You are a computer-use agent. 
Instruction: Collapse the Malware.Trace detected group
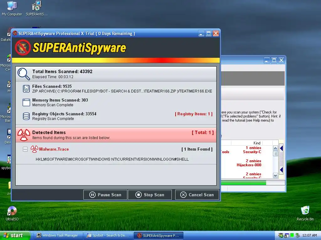click(25, 149)
